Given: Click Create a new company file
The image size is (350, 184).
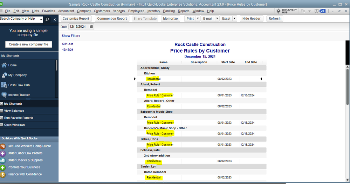Looking at the screenshot, I should point(28,44).
